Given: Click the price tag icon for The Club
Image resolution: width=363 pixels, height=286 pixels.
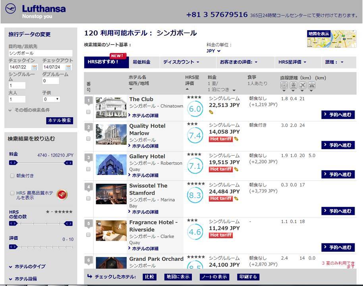Looking at the screenshot, I should click(211, 112).
